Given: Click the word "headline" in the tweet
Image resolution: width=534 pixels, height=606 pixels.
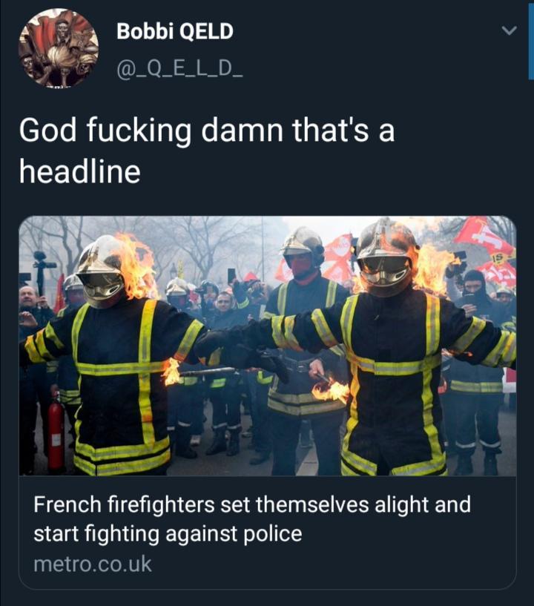Looking at the screenshot, I should (x=79, y=171).
